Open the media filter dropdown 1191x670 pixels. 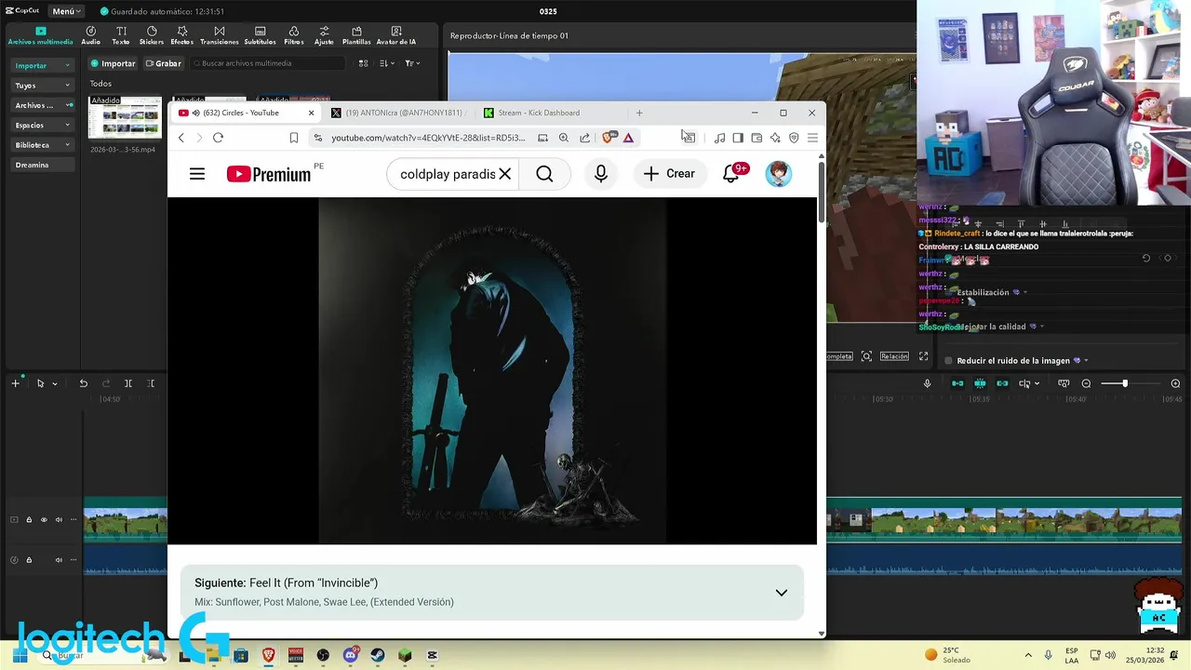coord(412,63)
